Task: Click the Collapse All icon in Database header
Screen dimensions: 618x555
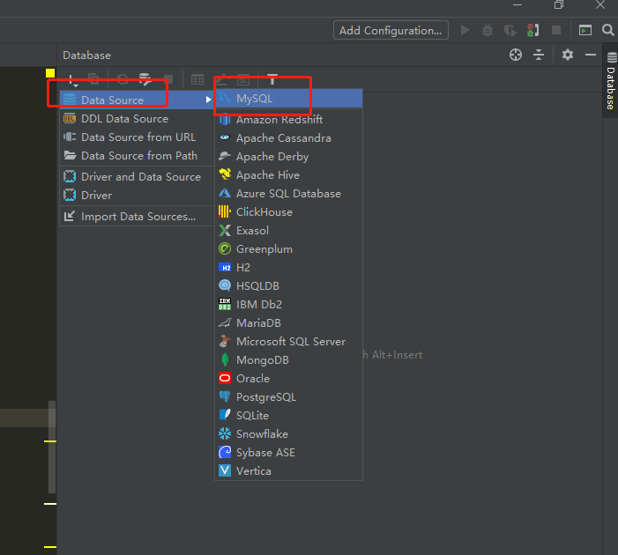Action: pos(539,55)
